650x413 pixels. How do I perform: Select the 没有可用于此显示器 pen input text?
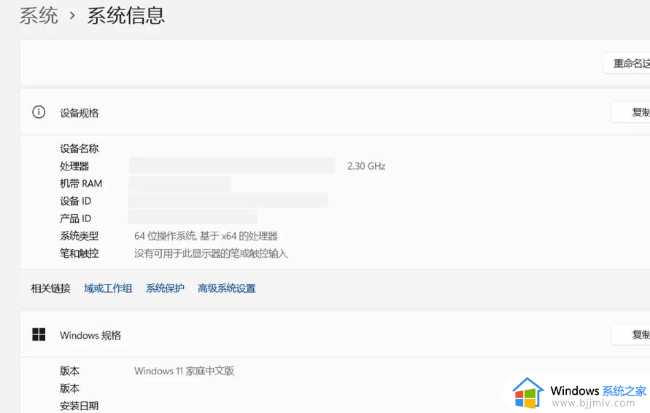pyautogui.click(x=211, y=253)
